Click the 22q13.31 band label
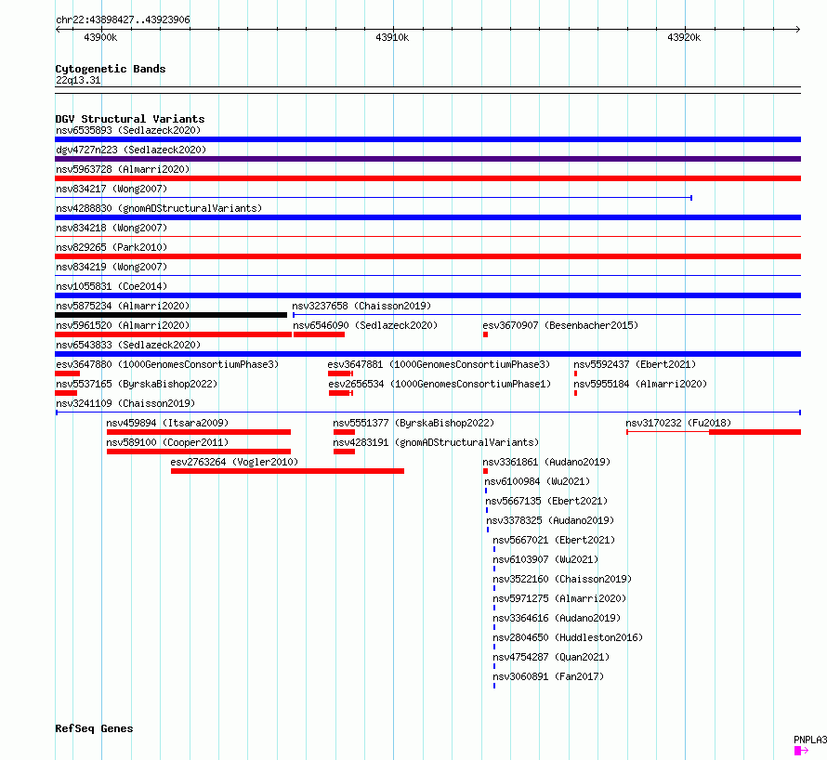 click(78, 80)
